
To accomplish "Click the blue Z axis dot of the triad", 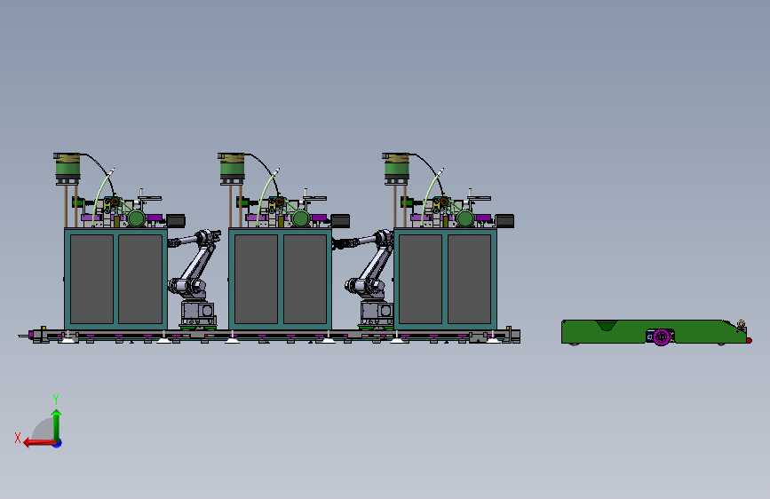I will click(x=58, y=443).
